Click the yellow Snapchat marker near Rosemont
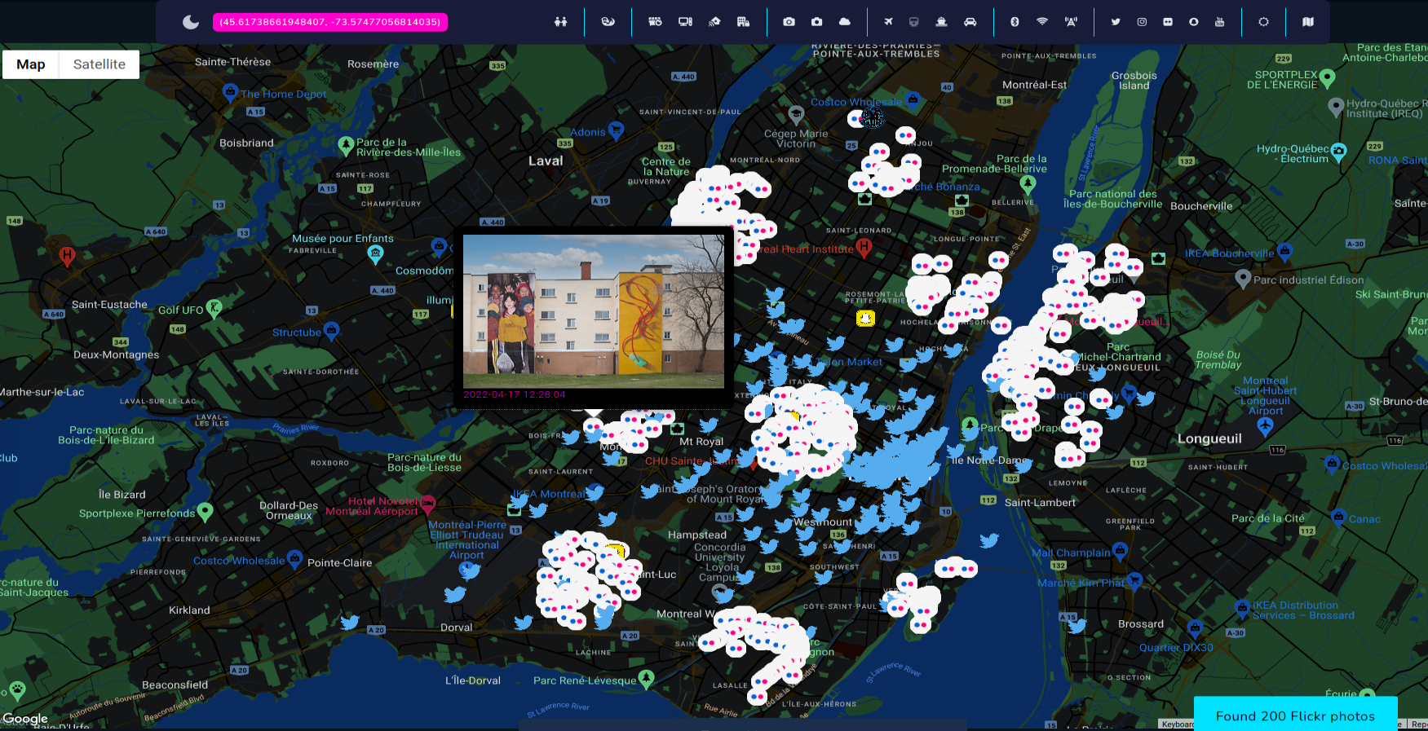Image resolution: width=1428 pixels, height=731 pixels. click(x=865, y=318)
